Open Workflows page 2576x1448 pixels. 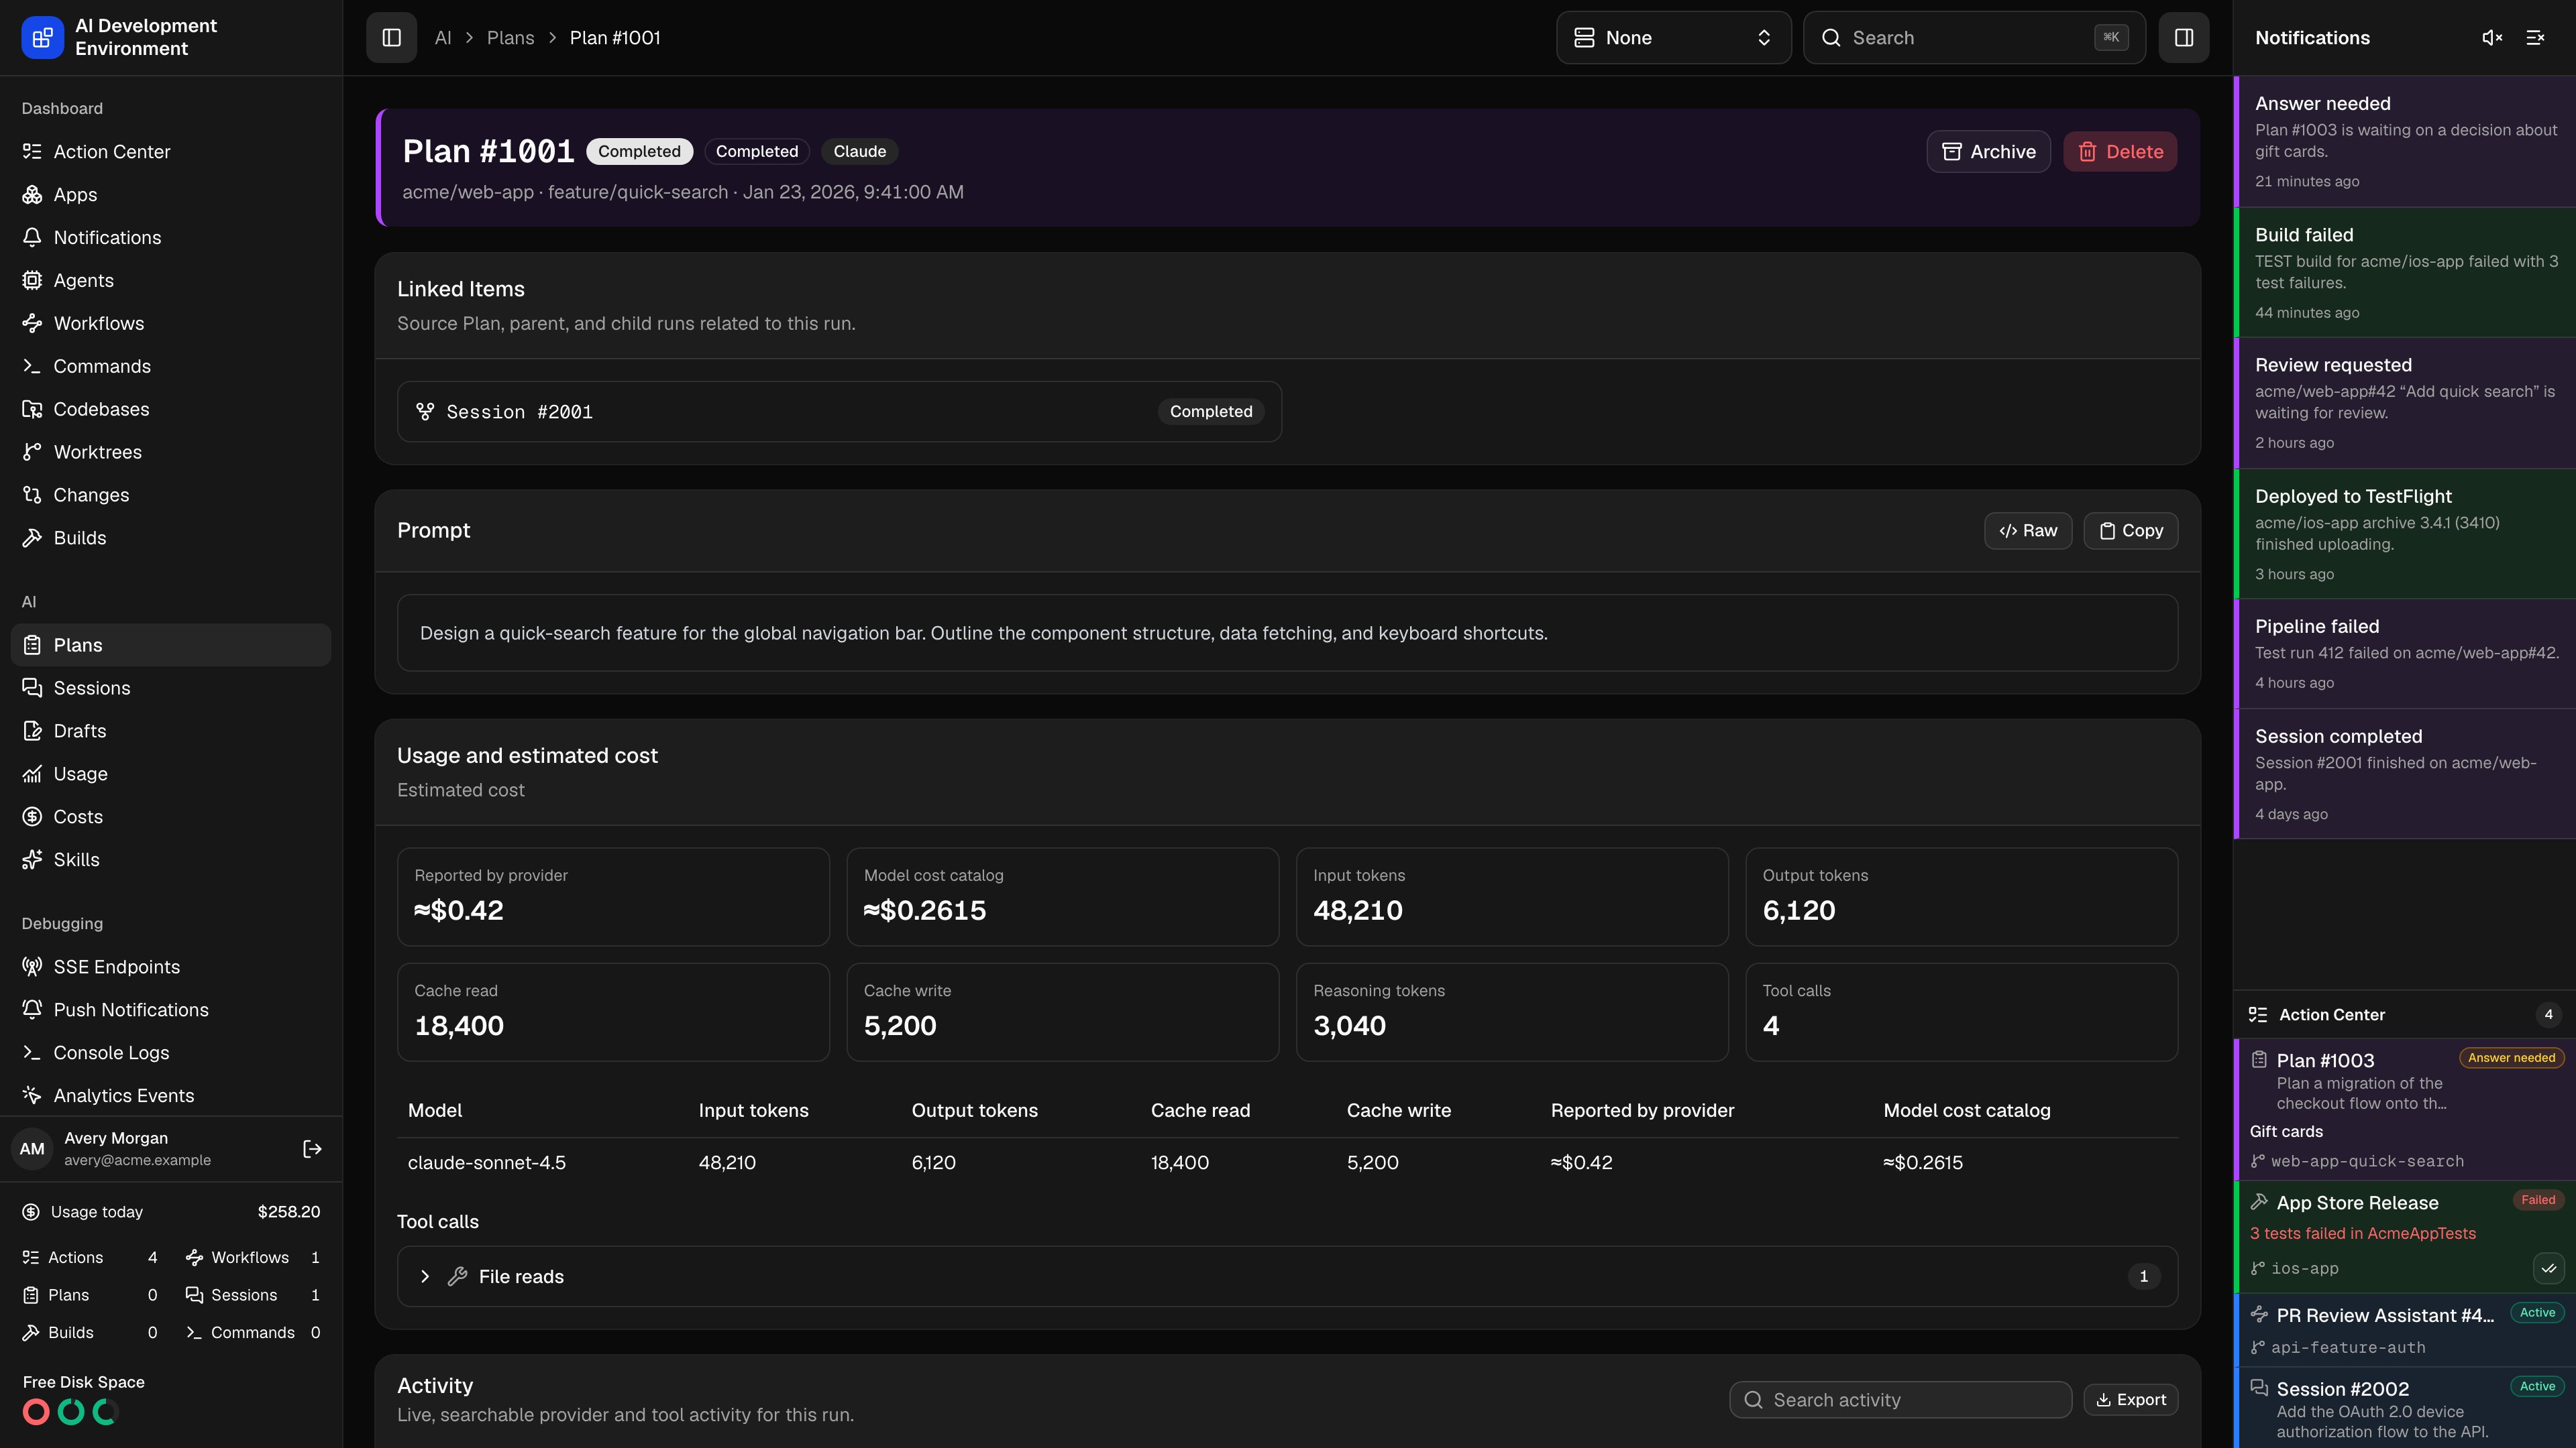tap(171, 324)
